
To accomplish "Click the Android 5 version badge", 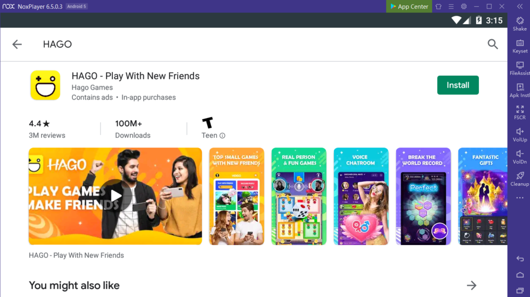I will coord(76,6).
